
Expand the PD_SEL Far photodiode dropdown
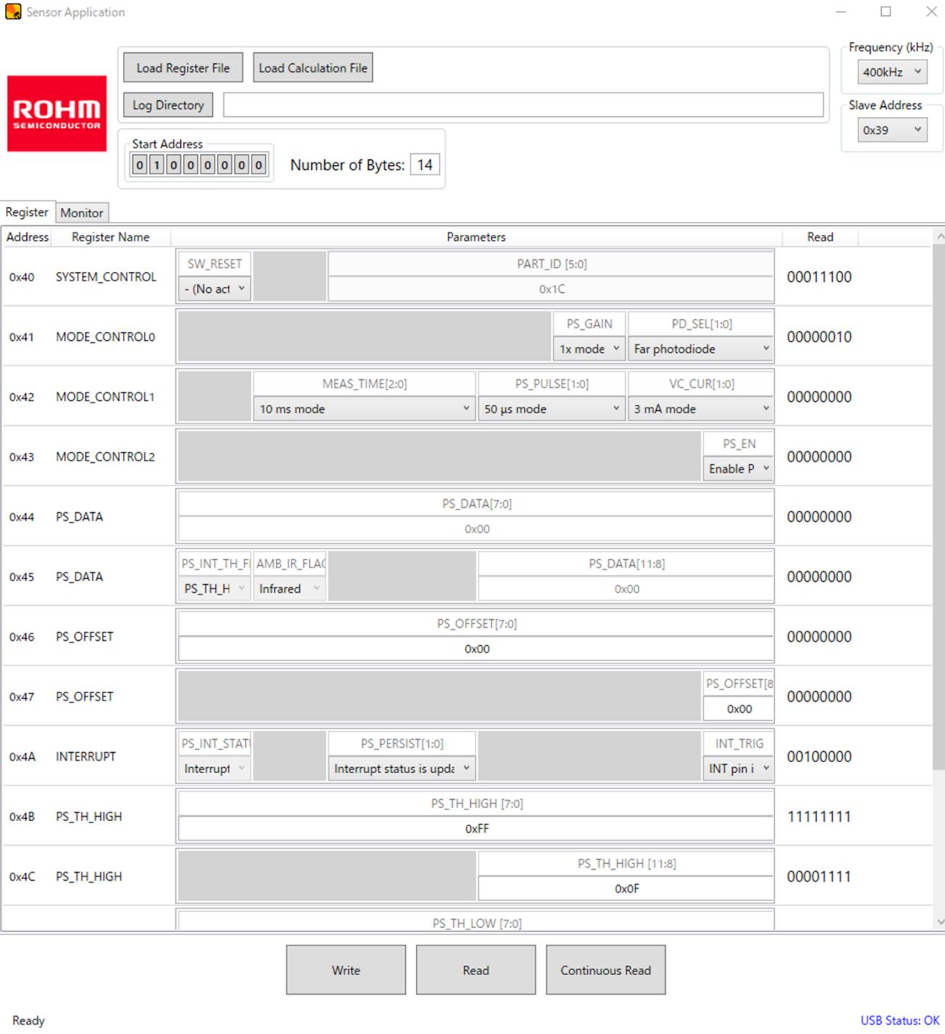tap(701, 349)
